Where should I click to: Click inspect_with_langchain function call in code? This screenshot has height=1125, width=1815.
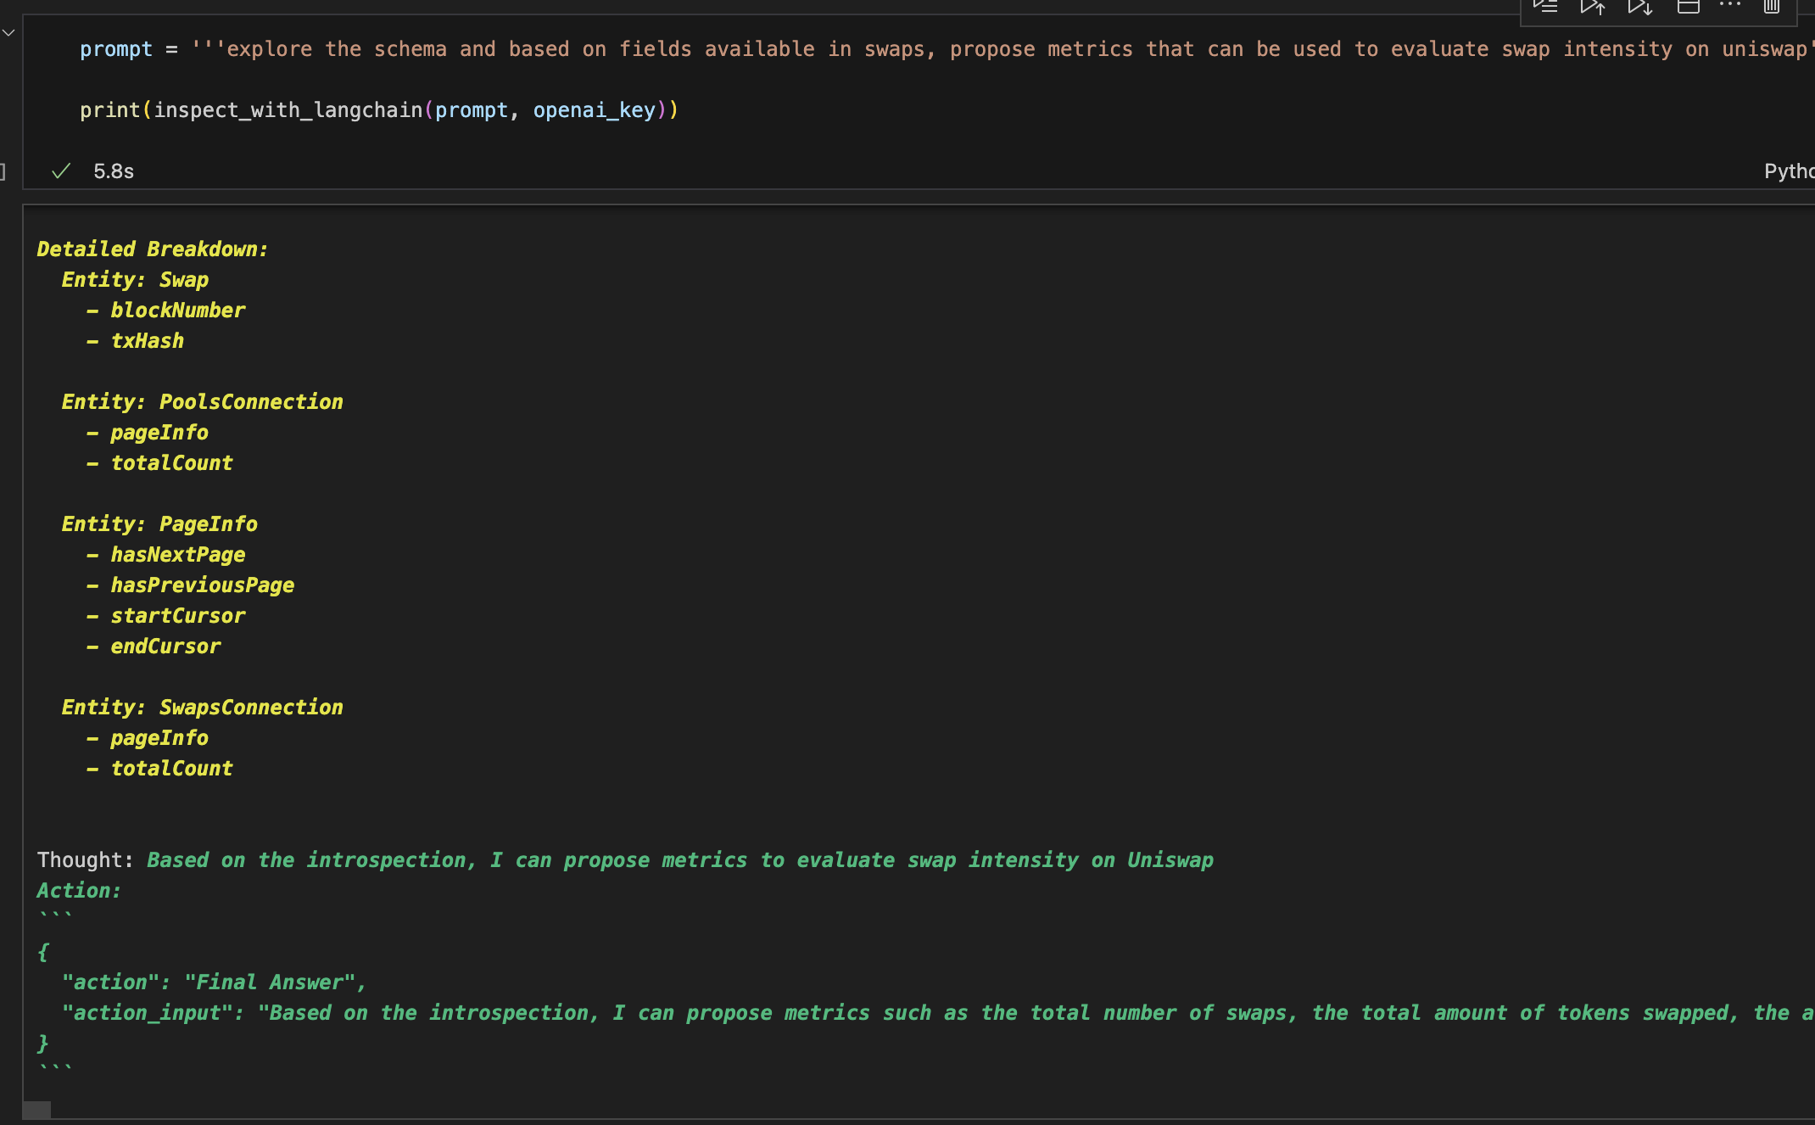click(x=288, y=110)
